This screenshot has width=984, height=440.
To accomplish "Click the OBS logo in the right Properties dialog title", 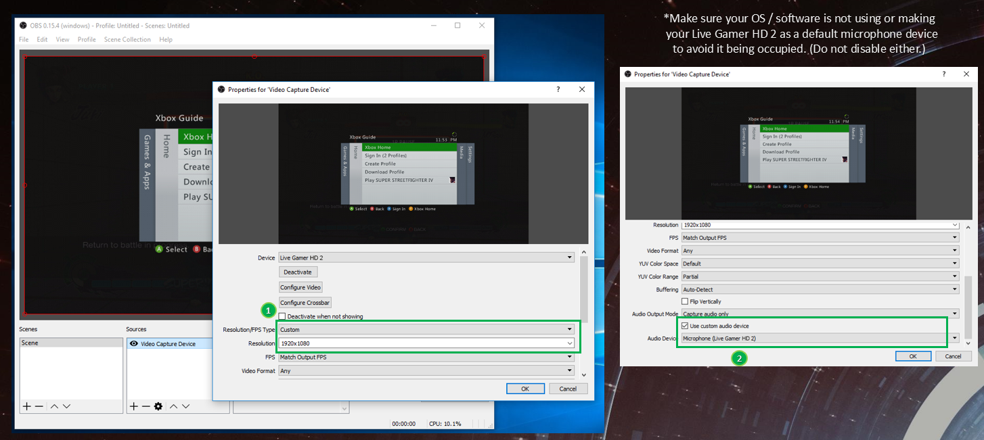I will (x=628, y=74).
